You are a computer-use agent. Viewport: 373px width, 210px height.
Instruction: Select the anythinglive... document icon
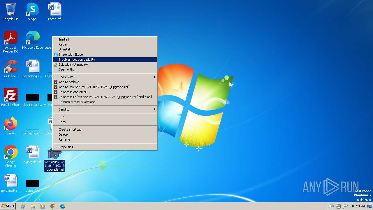click(10, 183)
